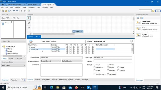Select Routine Groups tree item
161x90 pixels.
pyautogui.click(x=13, y=53)
